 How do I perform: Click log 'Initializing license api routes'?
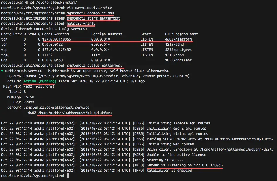pyautogui.click(x=178, y=123)
